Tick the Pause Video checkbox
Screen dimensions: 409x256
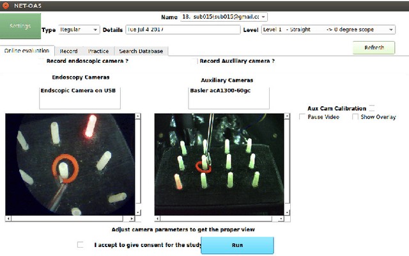pos(303,117)
